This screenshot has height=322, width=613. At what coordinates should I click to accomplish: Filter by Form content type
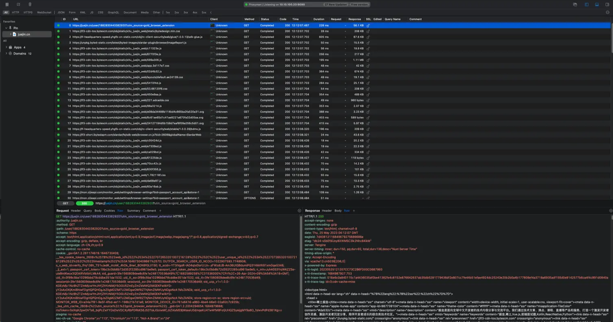tap(72, 13)
